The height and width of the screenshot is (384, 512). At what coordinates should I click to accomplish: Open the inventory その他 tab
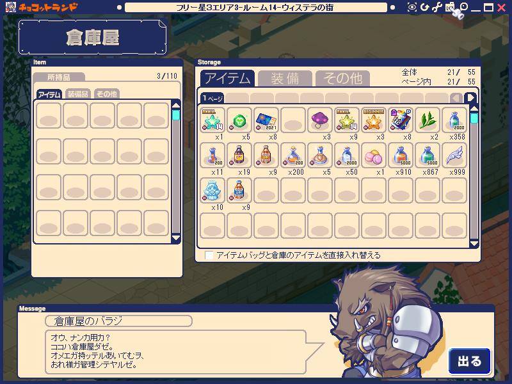coord(106,94)
